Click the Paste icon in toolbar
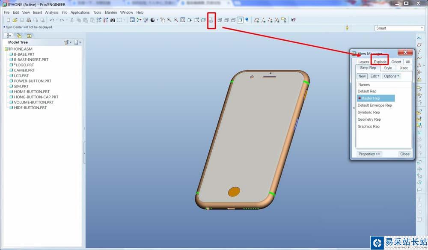The width and height of the screenshot is (428, 250). pyautogui.click(x=86, y=20)
